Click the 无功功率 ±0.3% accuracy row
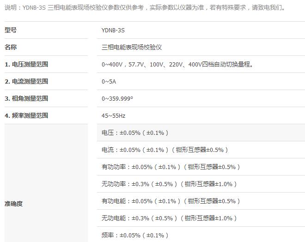This screenshot has width=305, height=242. (169, 184)
